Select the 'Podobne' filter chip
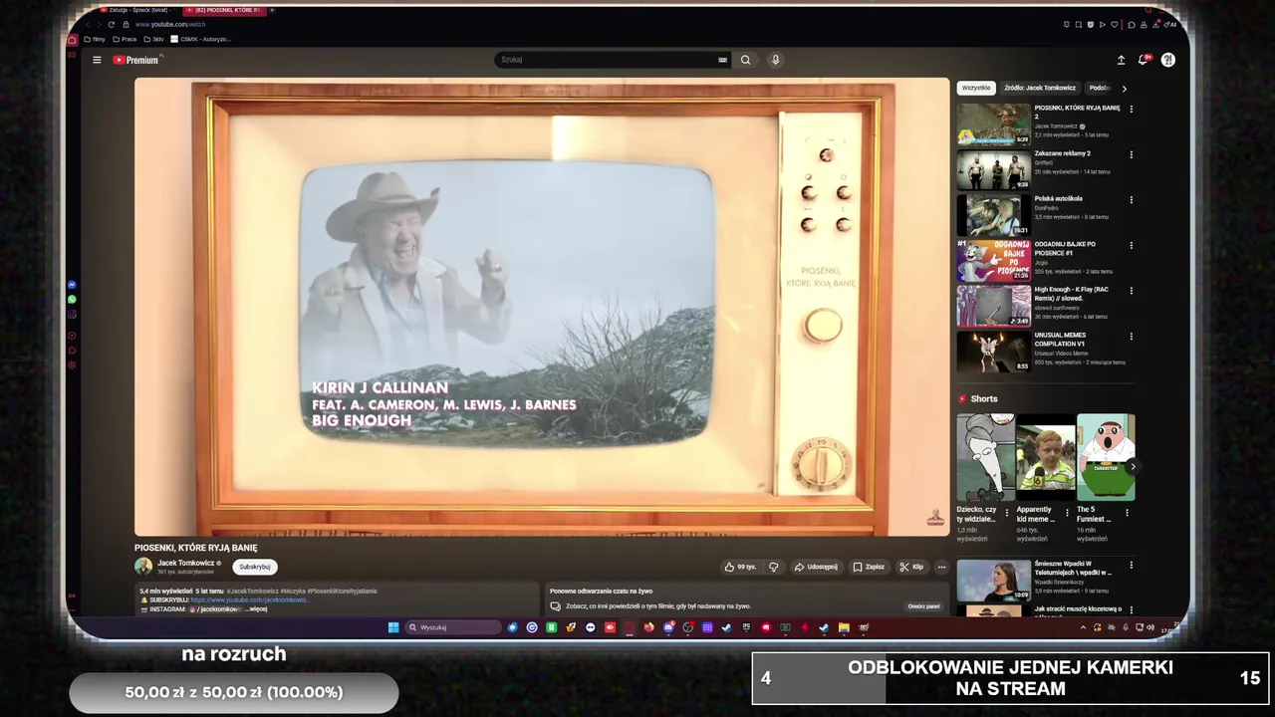 (1100, 88)
